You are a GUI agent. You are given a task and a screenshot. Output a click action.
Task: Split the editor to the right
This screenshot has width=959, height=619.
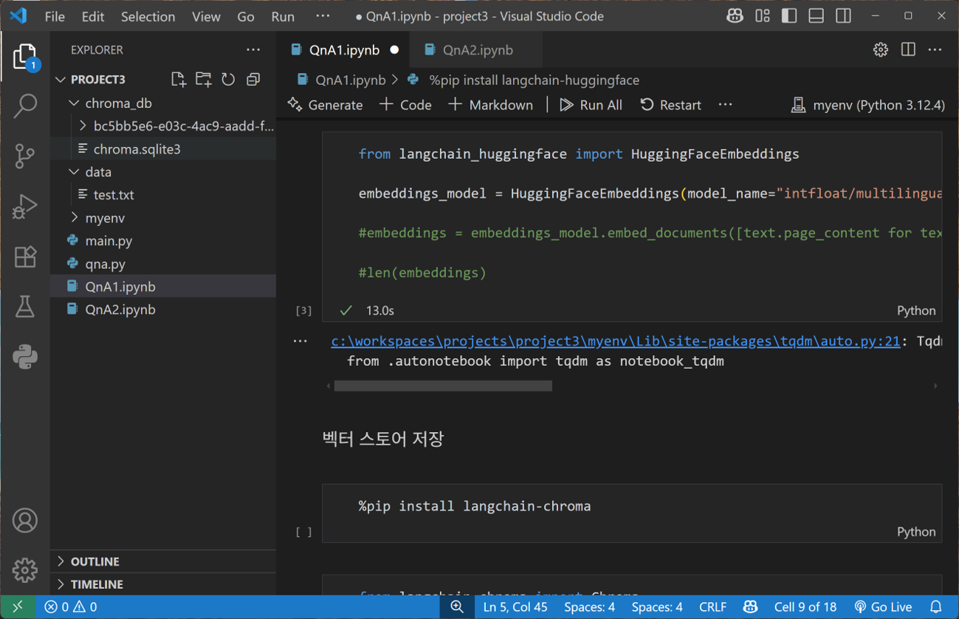pos(908,49)
